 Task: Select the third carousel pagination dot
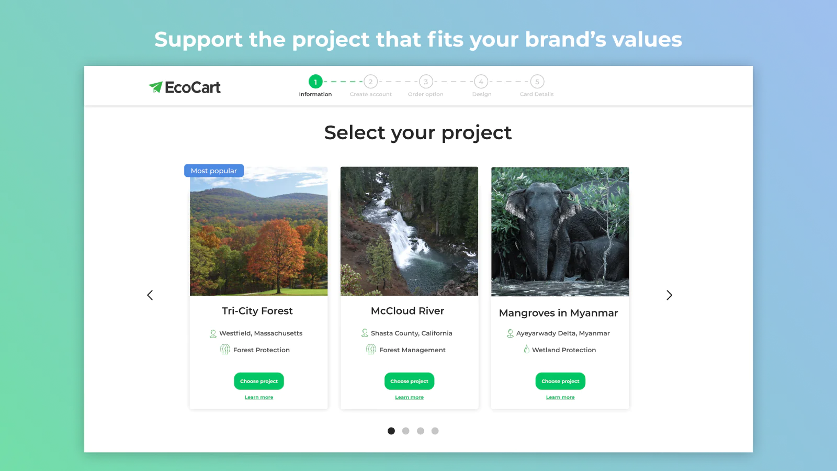pyautogui.click(x=421, y=431)
